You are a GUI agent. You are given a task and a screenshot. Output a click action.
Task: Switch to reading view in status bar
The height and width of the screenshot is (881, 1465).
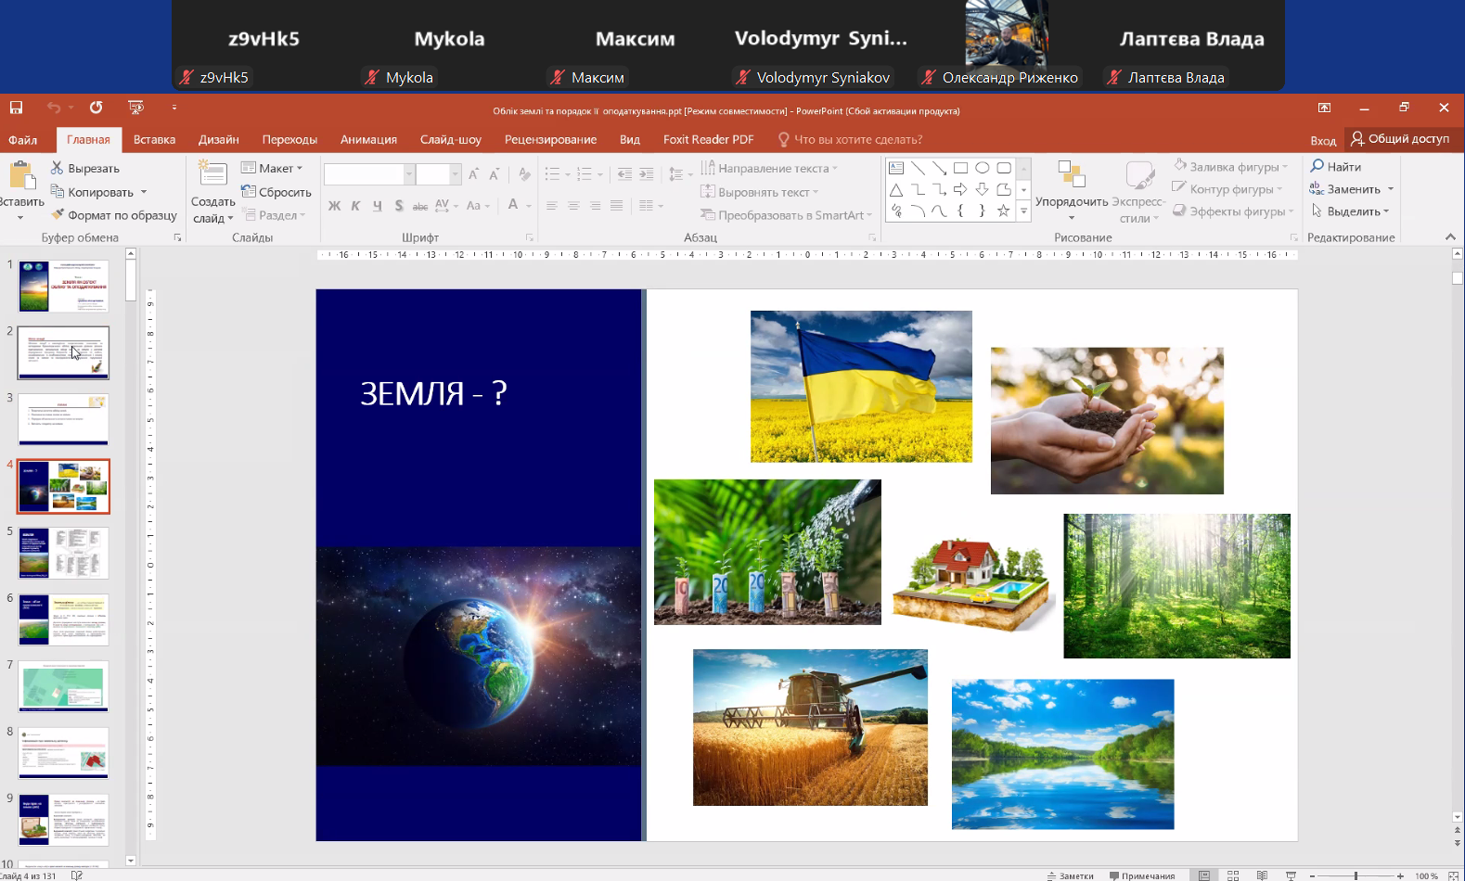pos(1262,875)
